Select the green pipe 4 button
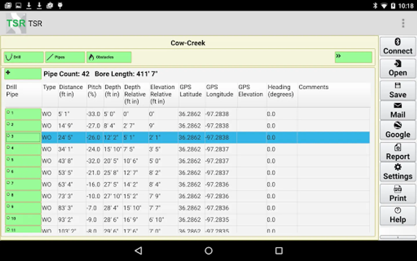The height and width of the screenshot is (261, 417). (x=23, y=149)
